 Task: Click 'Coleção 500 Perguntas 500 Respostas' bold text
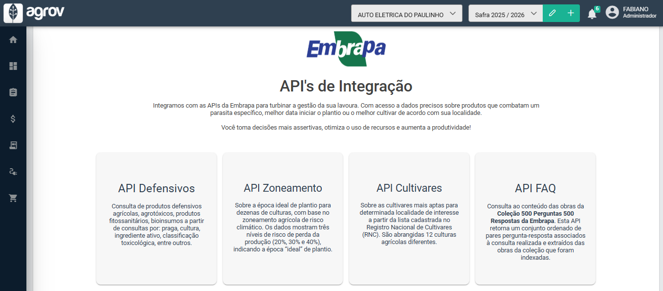click(535, 217)
